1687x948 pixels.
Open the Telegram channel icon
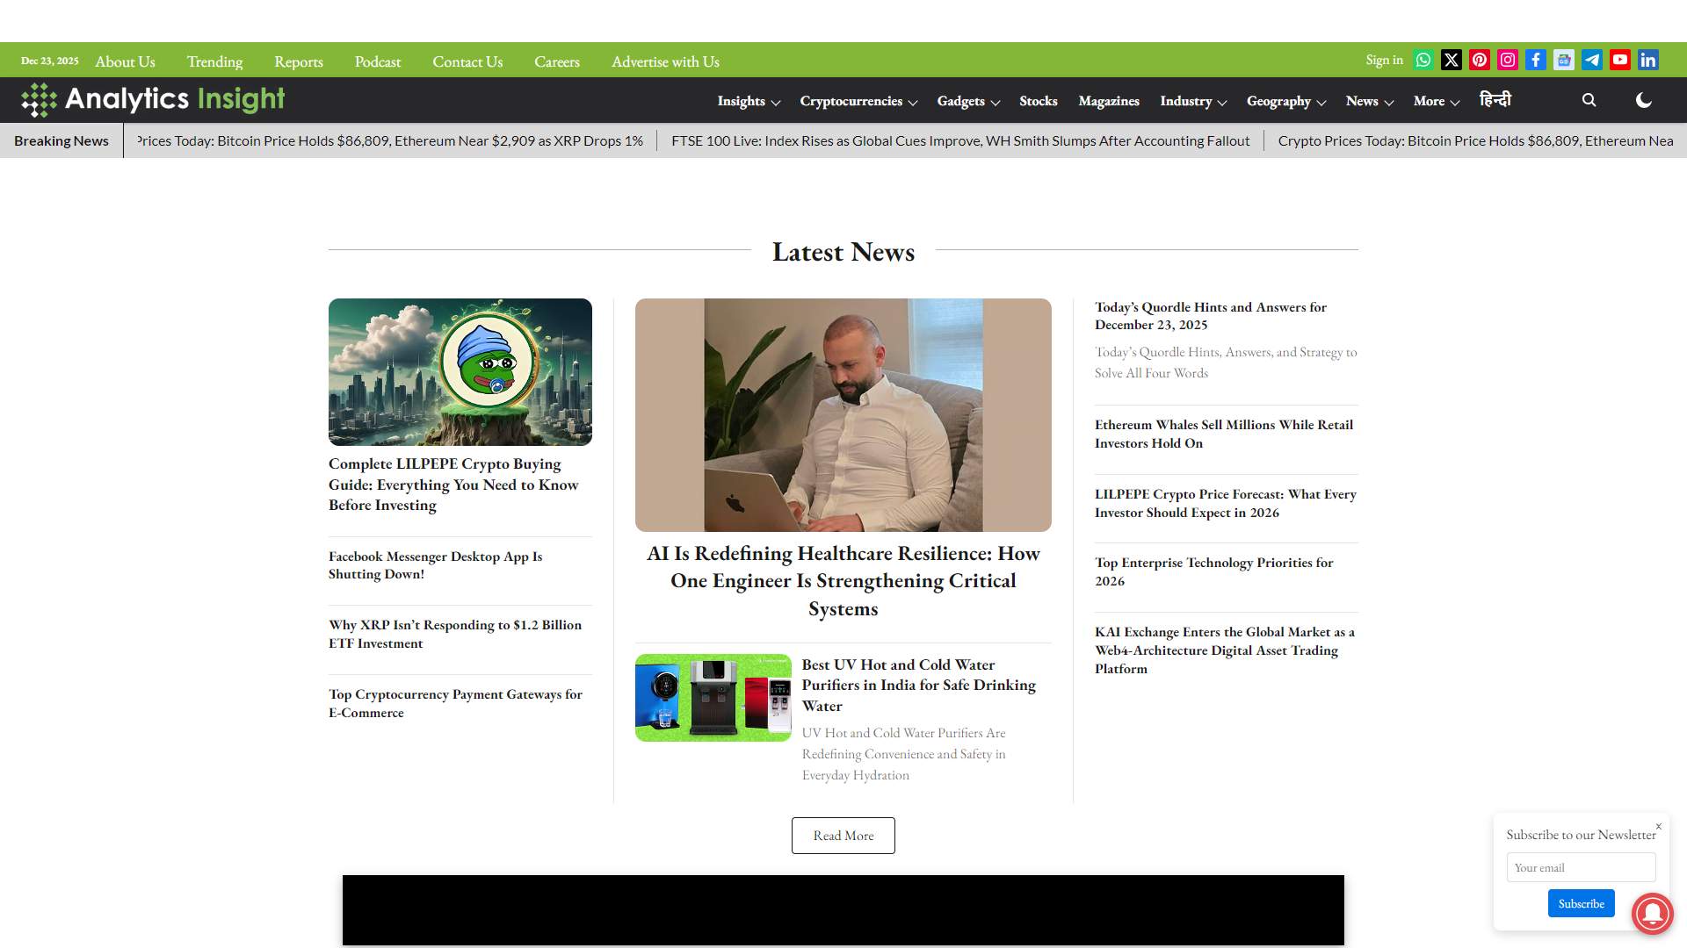click(1592, 61)
